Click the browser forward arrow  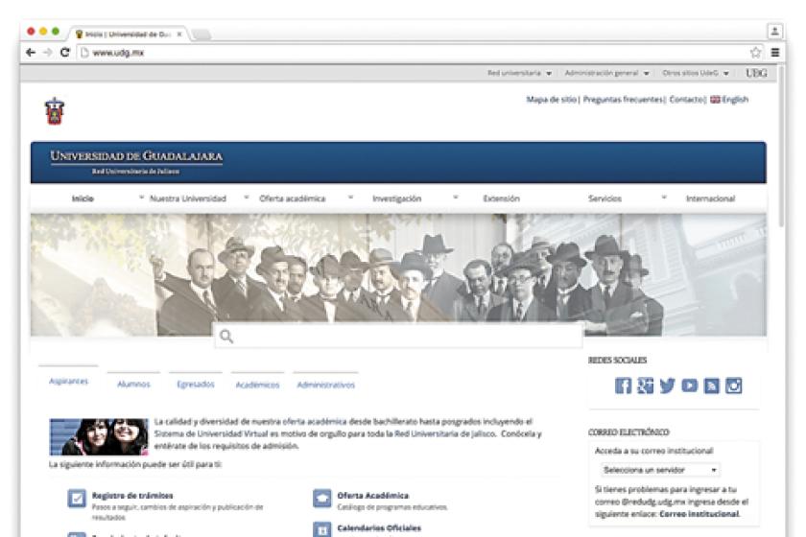tap(48, 53)
